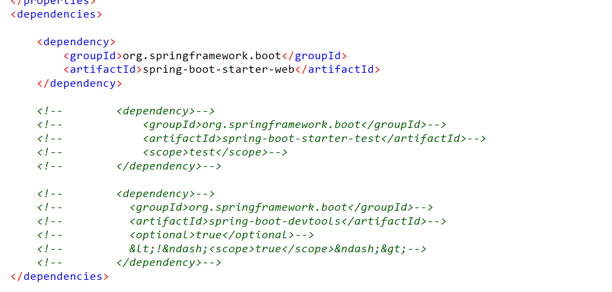Image resolution: width=612 pixels, height=292 pixels.
Task: Click commented groupId line above spring-boot-devtools
Action: [x=281, y=207]
